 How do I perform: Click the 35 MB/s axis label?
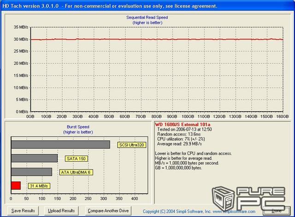coord(21,27)
